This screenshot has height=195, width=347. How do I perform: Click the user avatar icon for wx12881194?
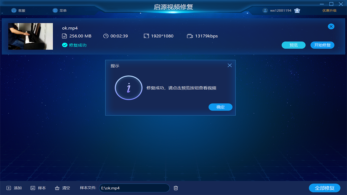click(x=265, y=10)
